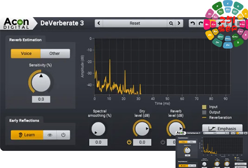Open the Reset preset name dropdown
Image resolution: width=248 pixels, height=168 pixels.
pos(135,23)
